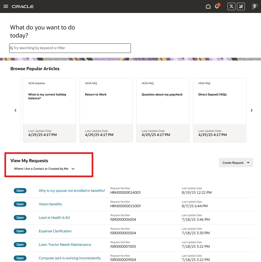This screenshot has height=262, width=261.
Task: Select the gesture quick-action icon beside it
Action: click(241, 6)
